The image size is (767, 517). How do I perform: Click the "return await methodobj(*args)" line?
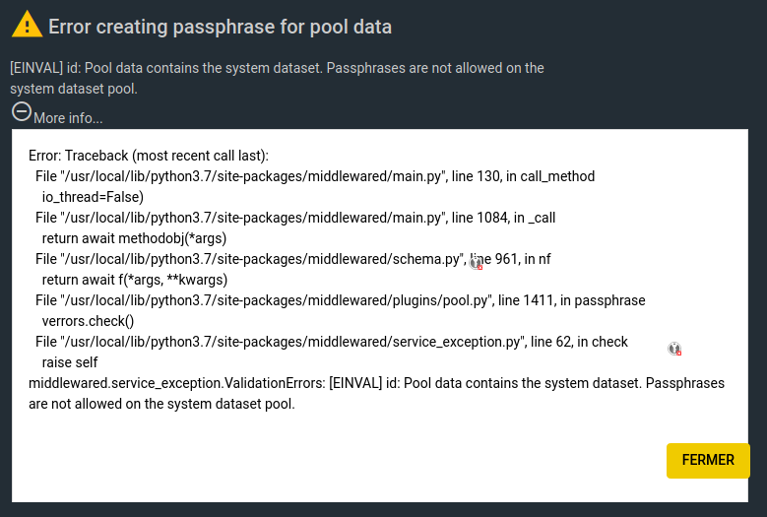pos(134,238)
